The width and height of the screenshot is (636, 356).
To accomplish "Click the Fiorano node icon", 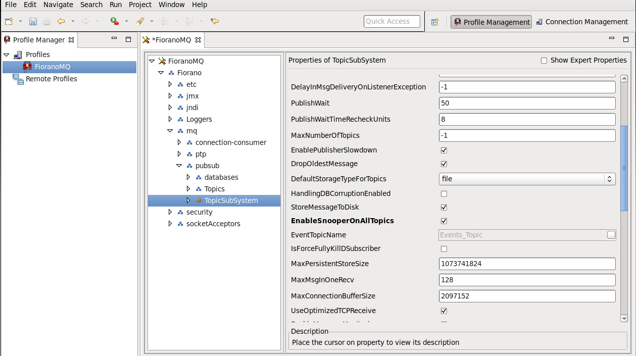I will click(171, 73).
